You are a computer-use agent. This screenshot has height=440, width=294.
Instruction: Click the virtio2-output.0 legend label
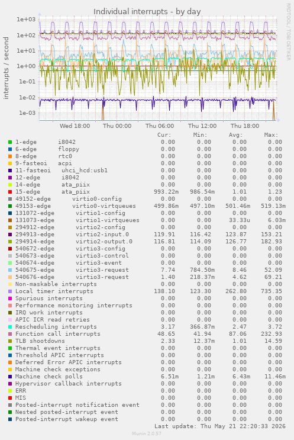[x=104, y=242]
